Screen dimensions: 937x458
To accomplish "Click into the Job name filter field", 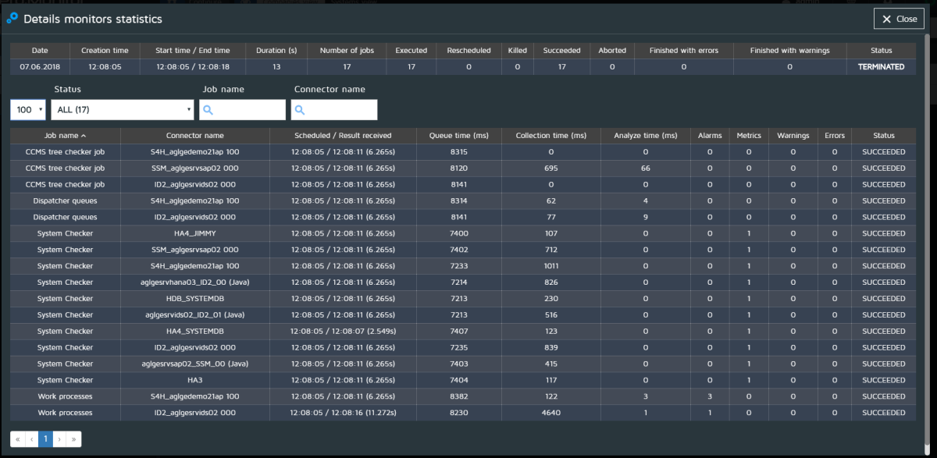I will click(248, 110).
